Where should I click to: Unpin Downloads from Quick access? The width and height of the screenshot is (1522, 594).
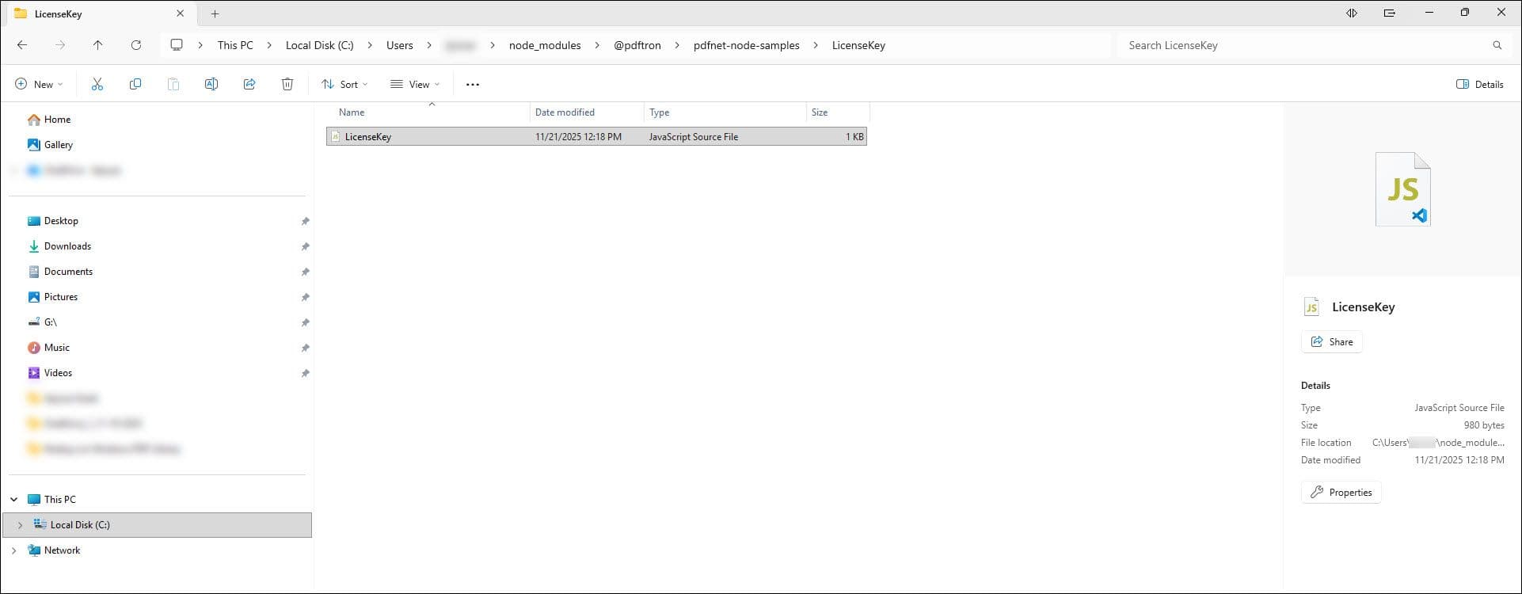click(x=305, y=246)
